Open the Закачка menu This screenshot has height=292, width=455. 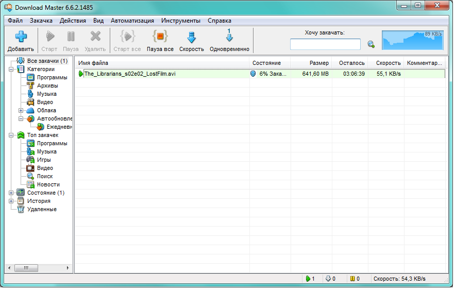click(x=41, y=21)
